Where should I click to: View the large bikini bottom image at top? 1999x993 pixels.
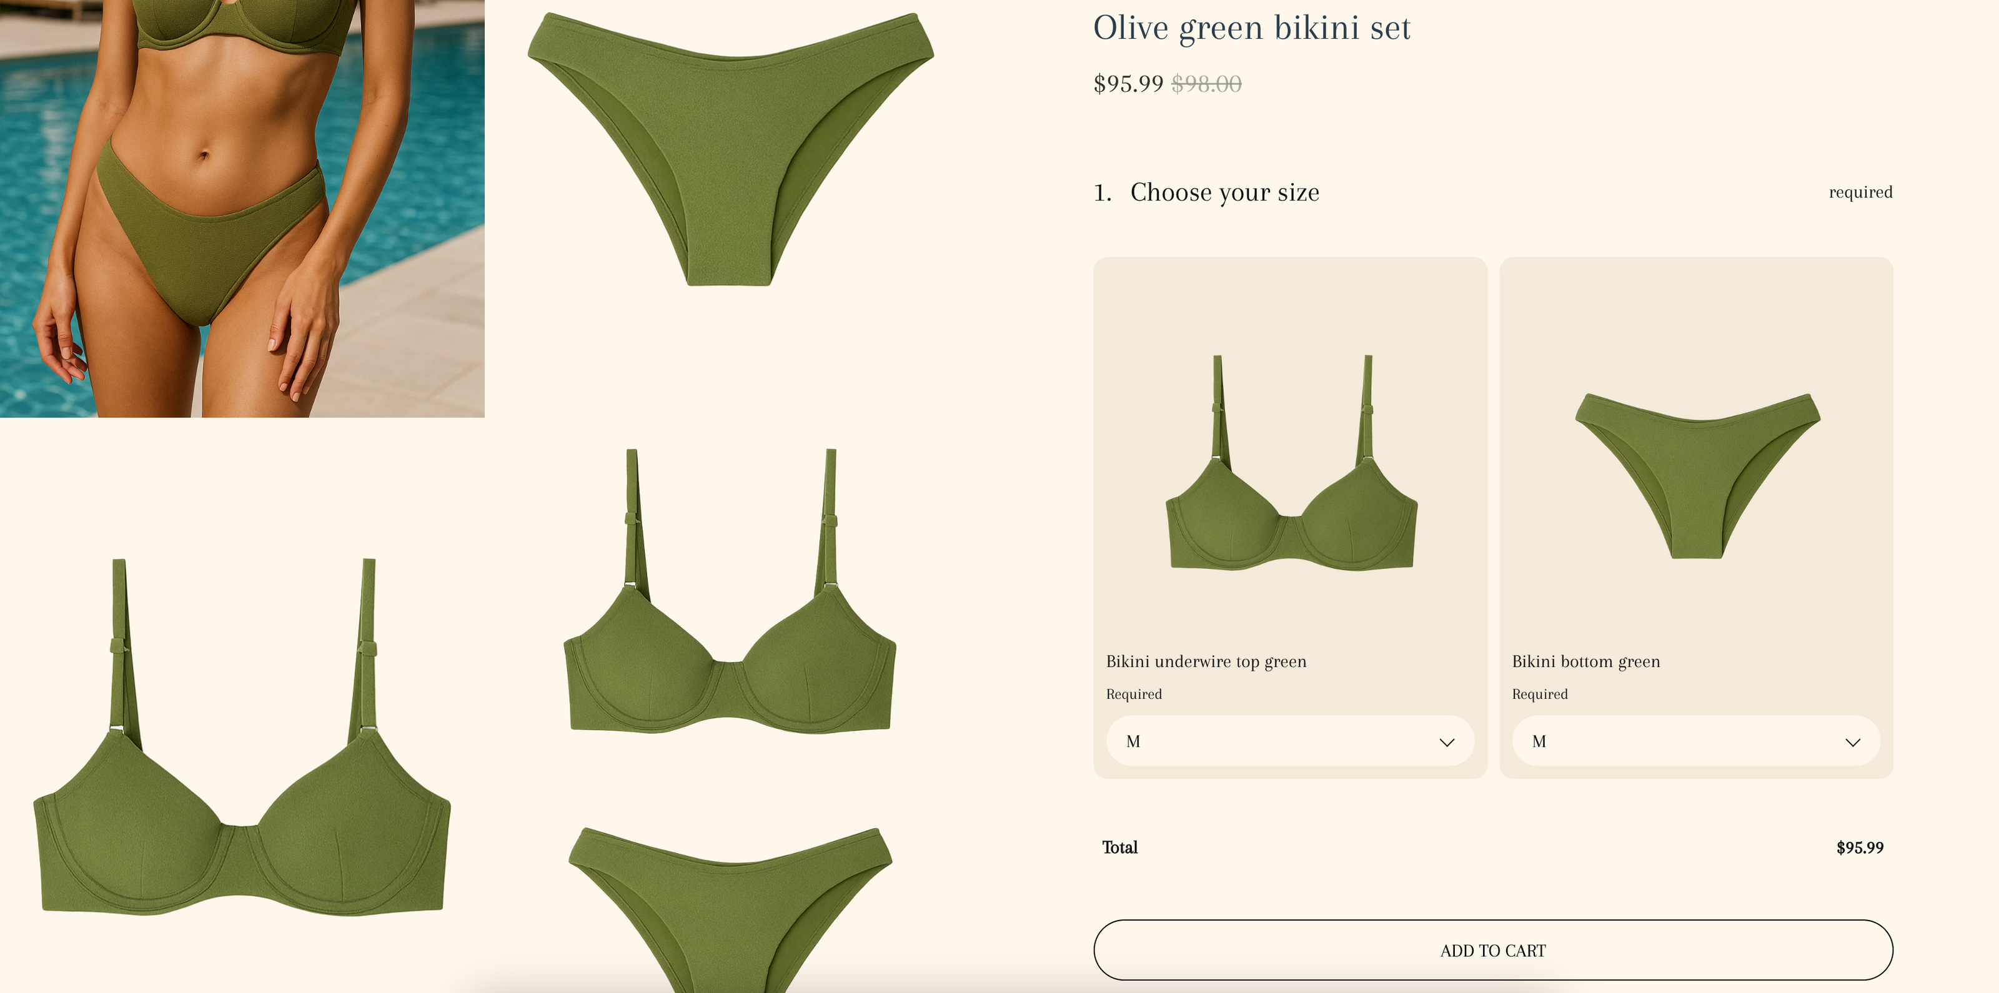pyautogui.click(x=731, y=149)
